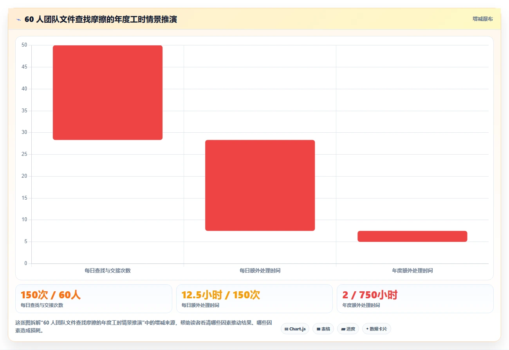509x350 pixels.
Task: Click the 表格 tag chip
Action: [323, 329]
